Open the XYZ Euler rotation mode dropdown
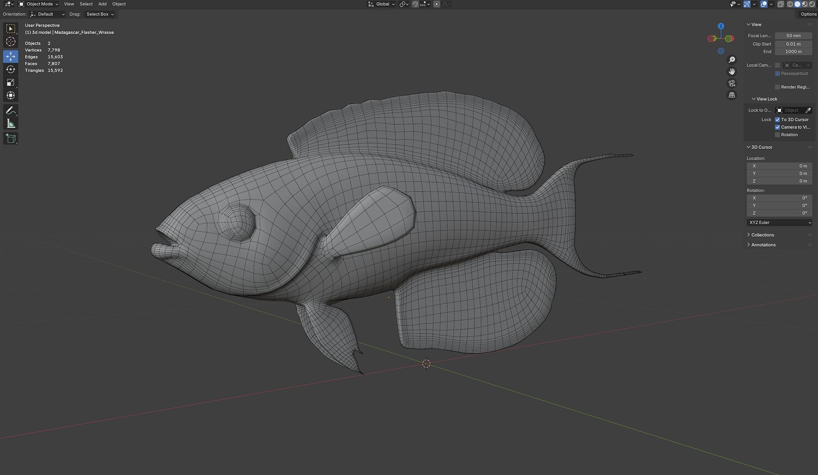The image size is (818, 475). point(779,222)
